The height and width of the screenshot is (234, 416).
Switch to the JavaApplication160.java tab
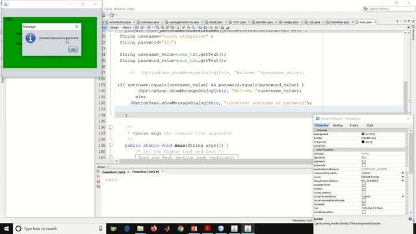pos(184,22)
